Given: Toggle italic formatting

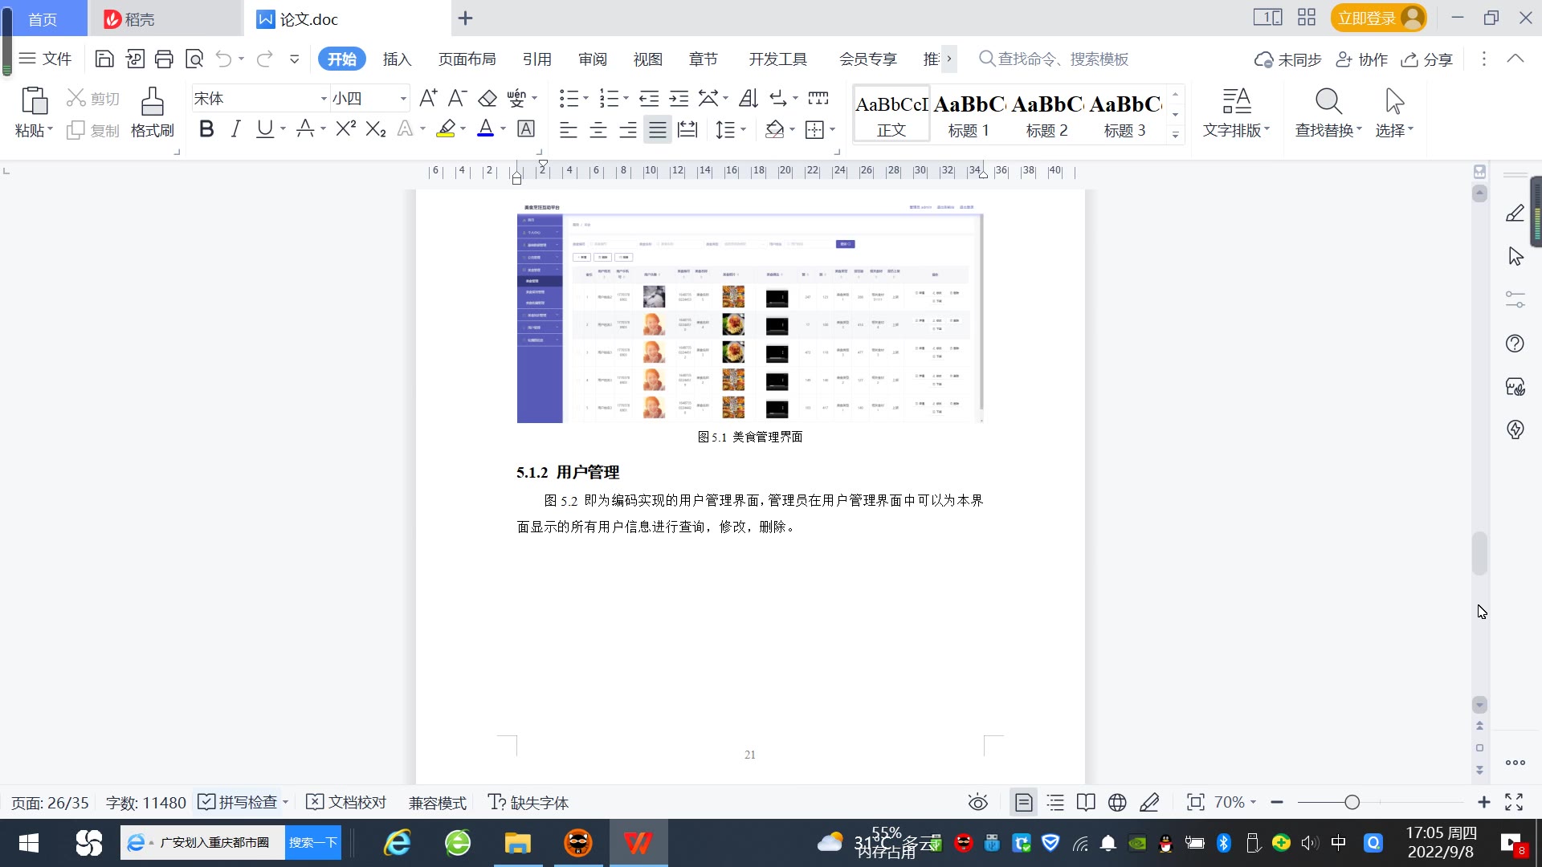Looking at the screenshot, I should (235, 129).
